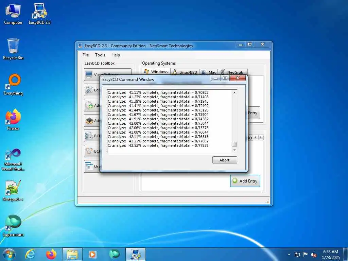Open the media player taskbar icon

[92, 254]
